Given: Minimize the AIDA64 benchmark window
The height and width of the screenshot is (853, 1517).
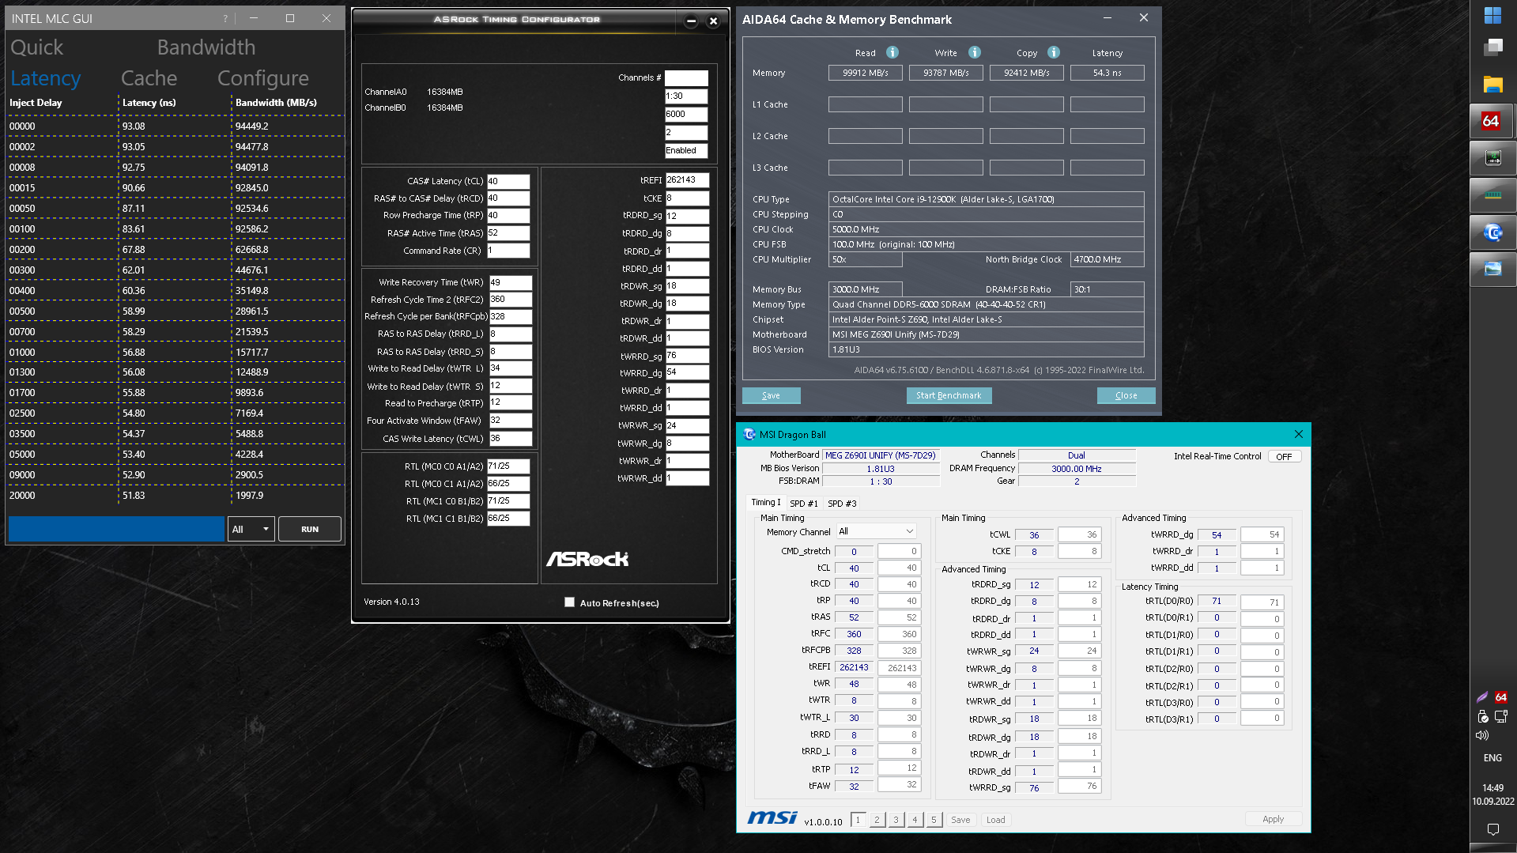Looking at the screenshot, I should click(1108, 17).
